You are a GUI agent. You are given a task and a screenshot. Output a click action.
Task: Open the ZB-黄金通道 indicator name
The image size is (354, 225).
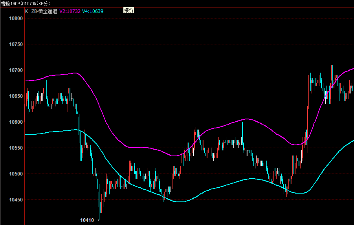point(44,11)
